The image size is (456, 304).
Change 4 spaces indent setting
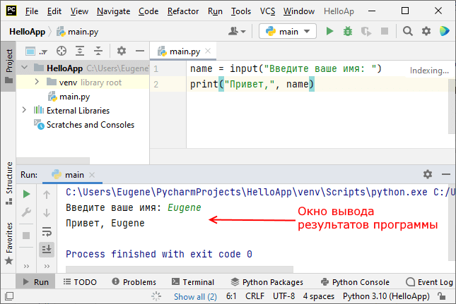pyautogui.click(x=319, y=296)
